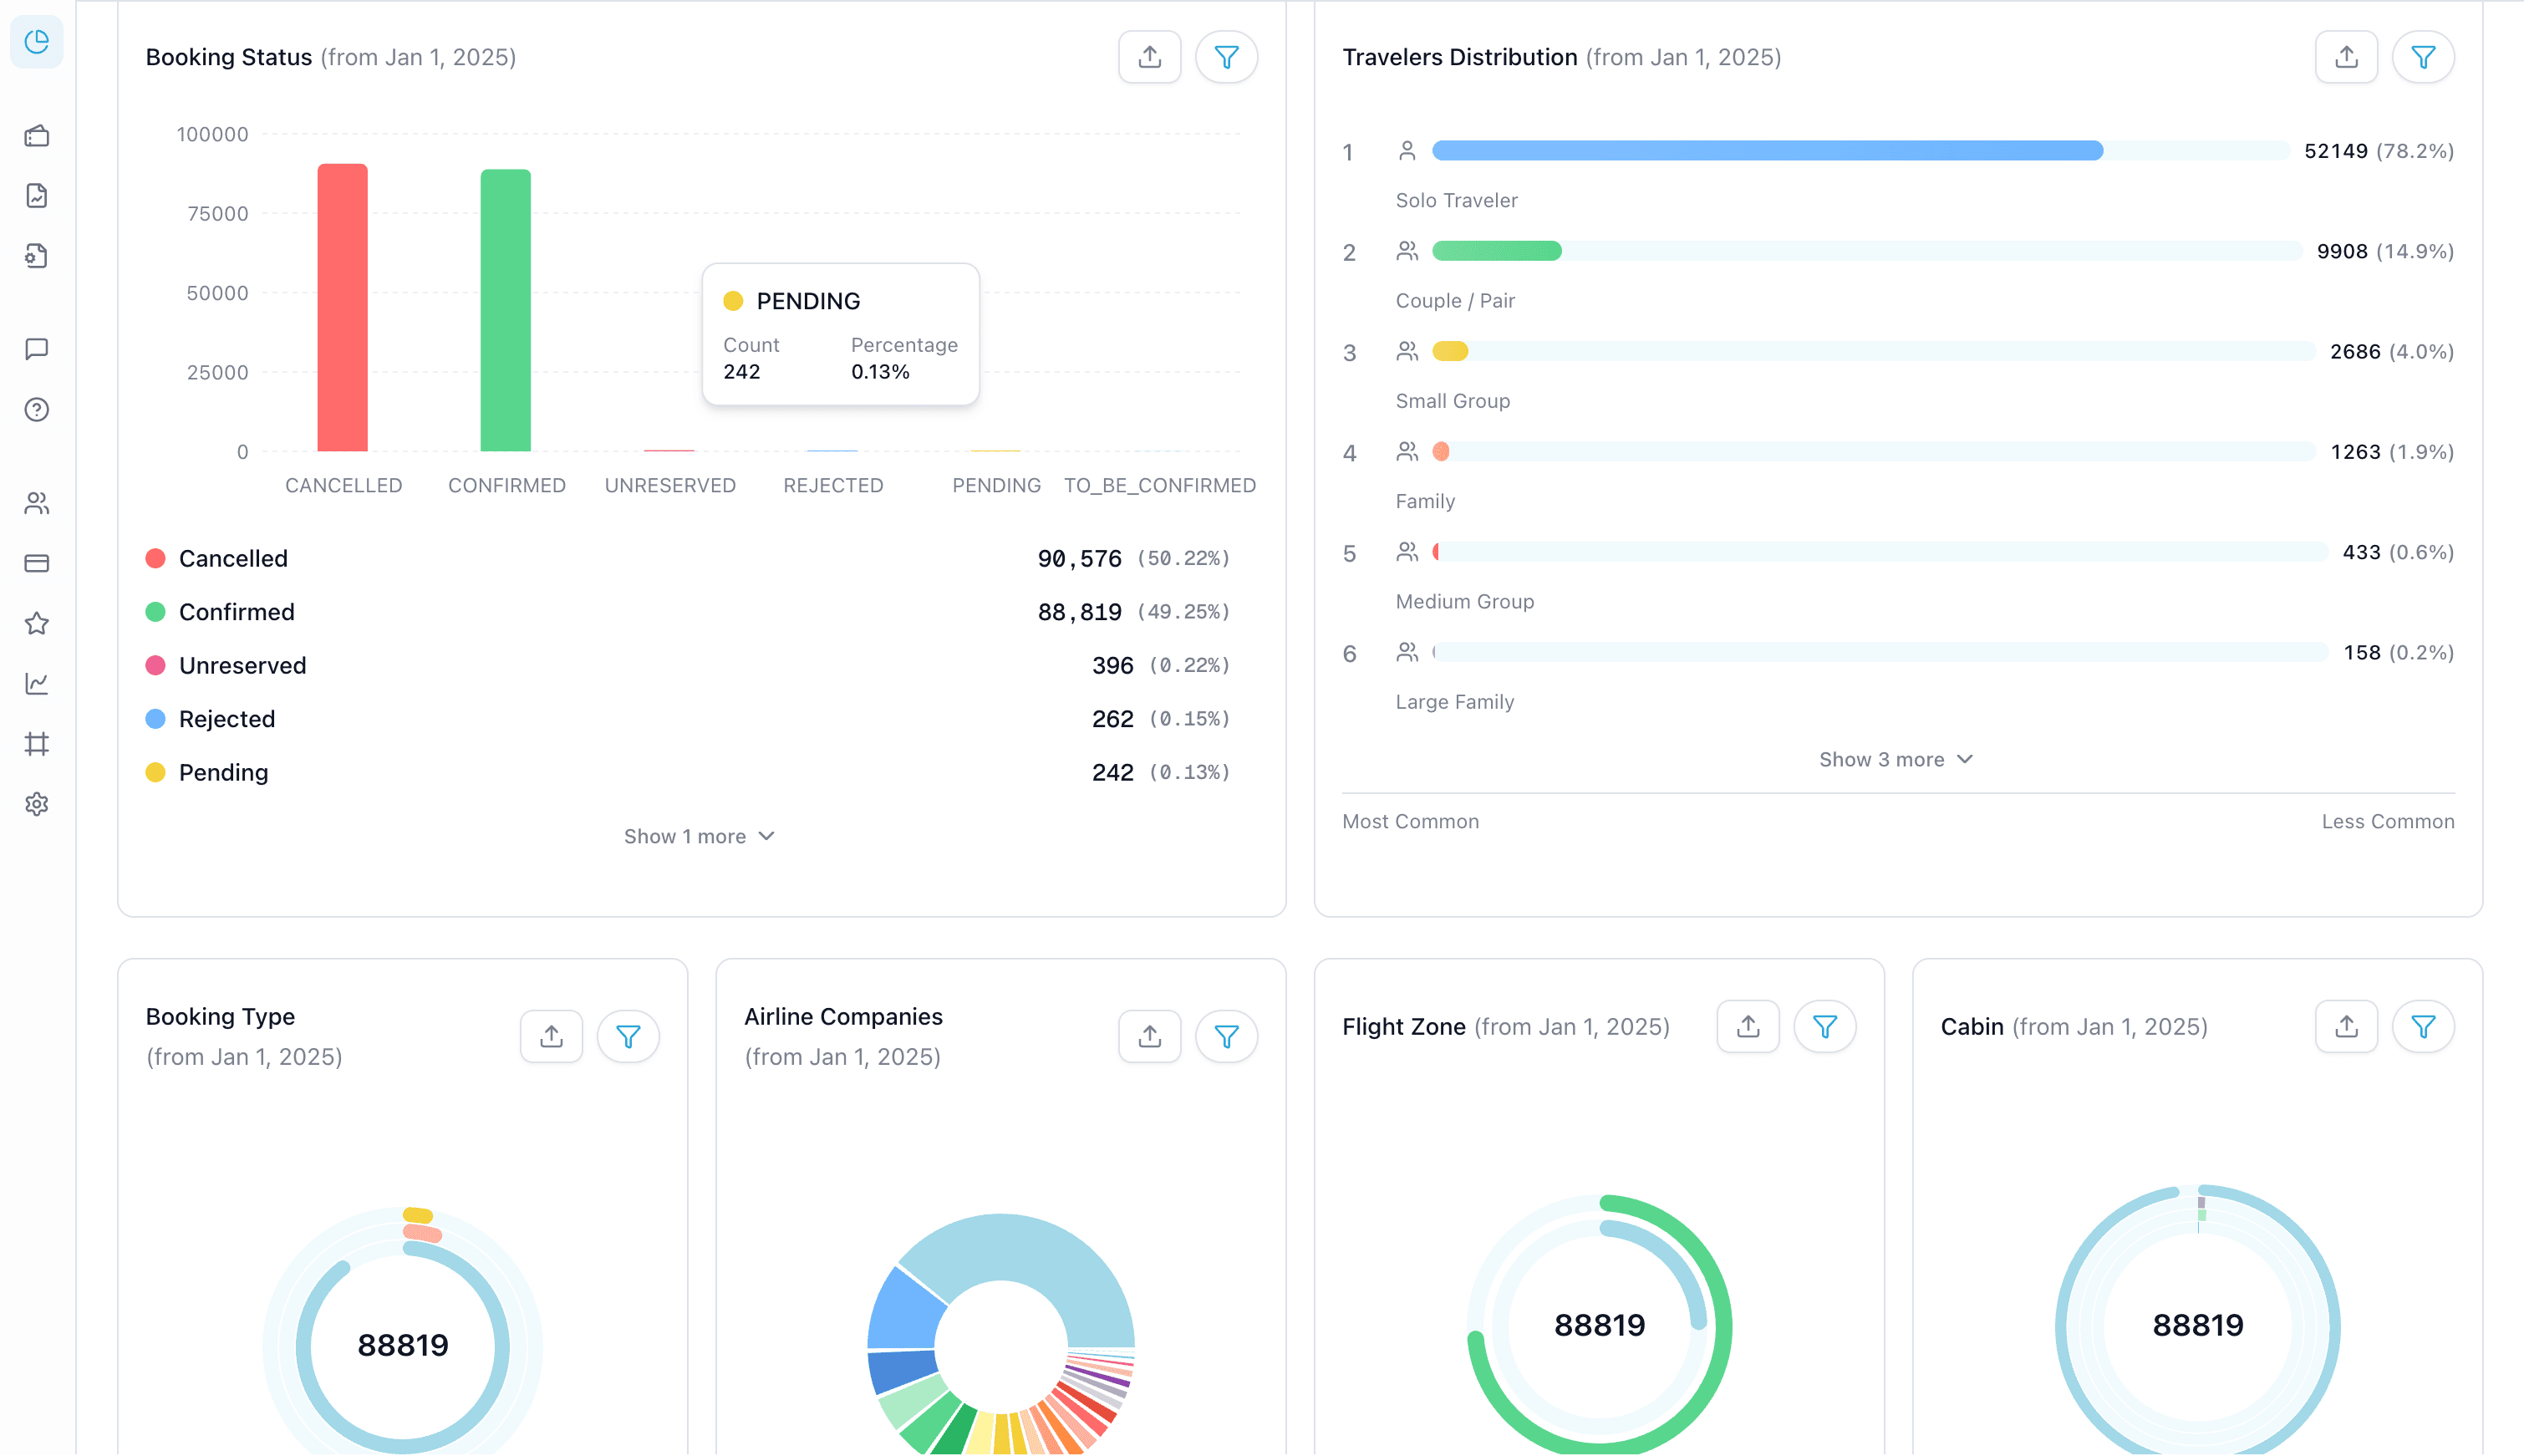Filter the Booking Type chart

click(x=628, y=1036)
